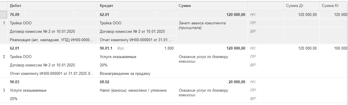Click the Сумма column header
The height and width of the screenshot is (105, 348).
pyautogui.click(x=212, y=6)
